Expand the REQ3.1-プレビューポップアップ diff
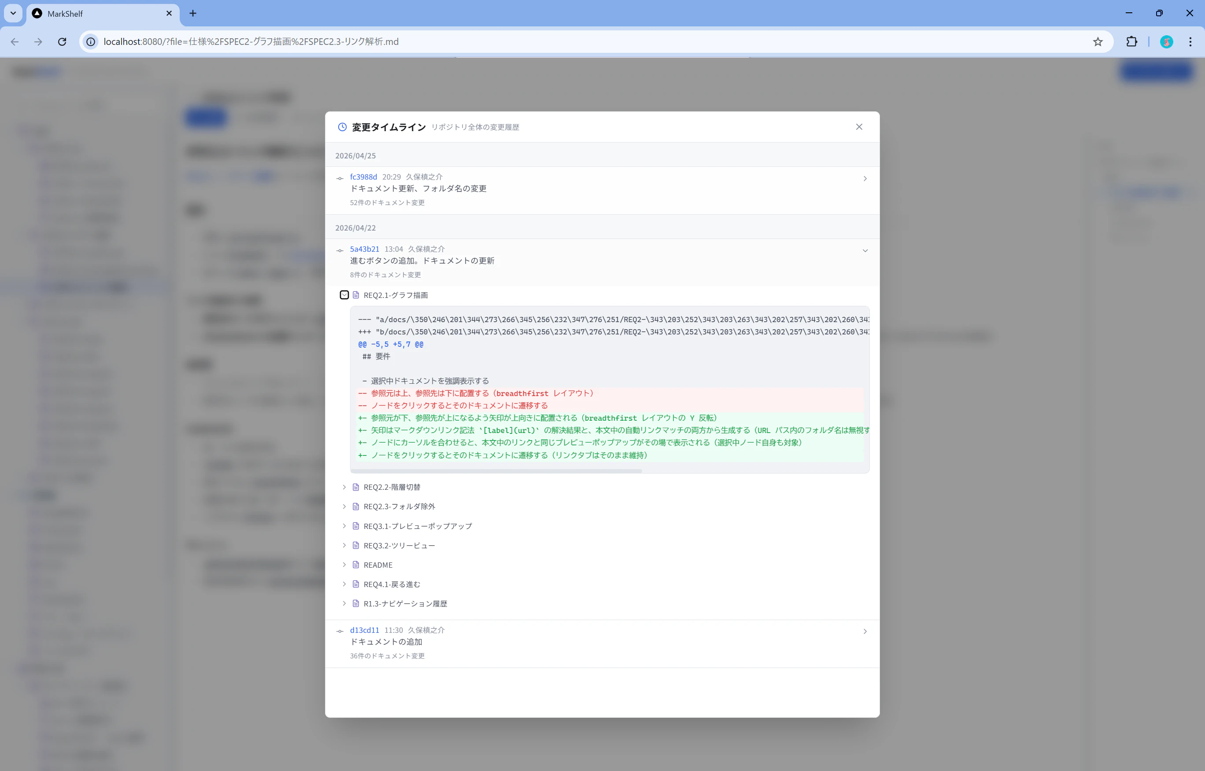Screen dimensions: 1205x771 click(344, 526)
